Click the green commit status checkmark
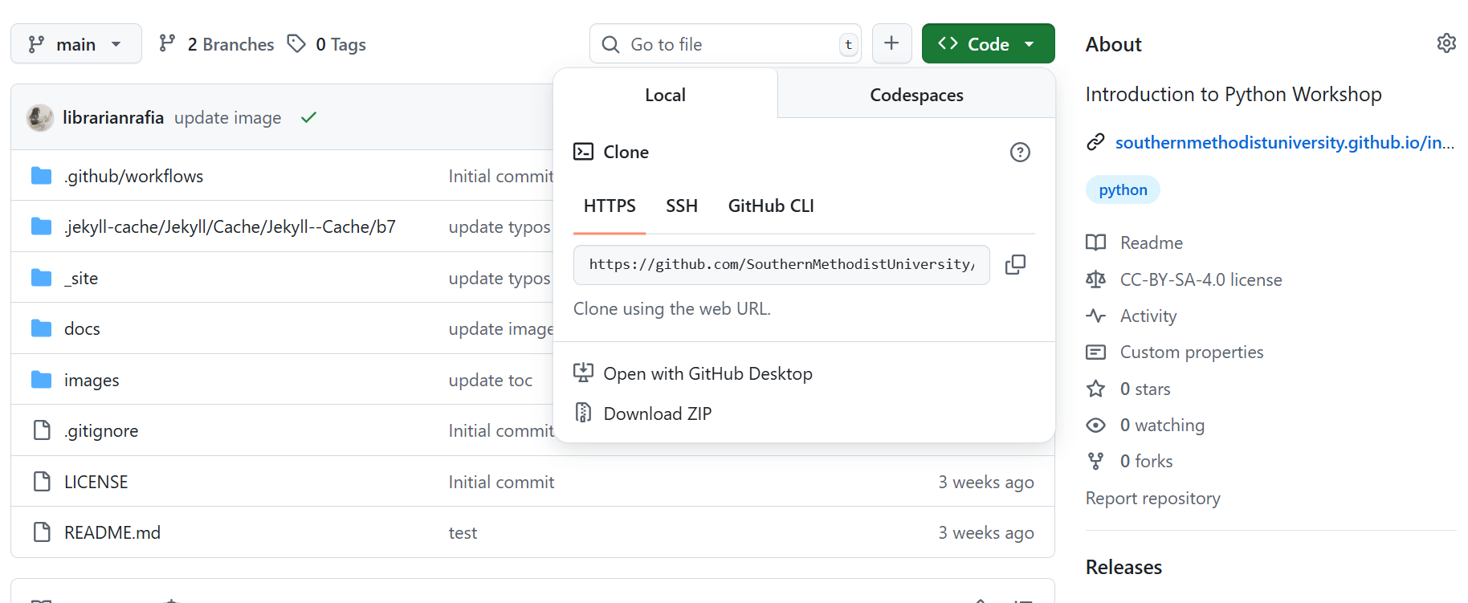Viewport: 1468px width, 603px height. [x=308, y=117]
